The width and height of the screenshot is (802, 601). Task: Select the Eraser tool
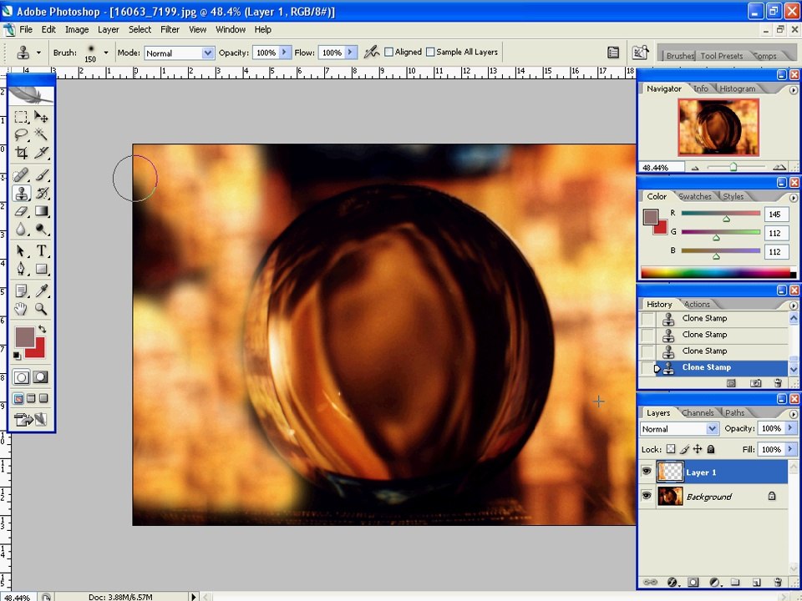pyautogui.click(x=21, y=211)
